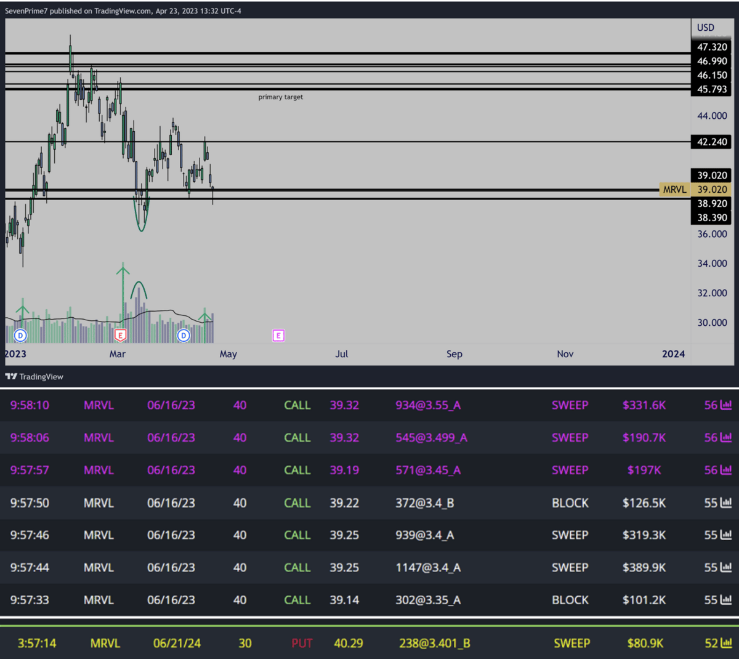This screenshot has height=659, width=739.
Task: Click order details 545@3.499_A
Action: (x=431, y=438)
